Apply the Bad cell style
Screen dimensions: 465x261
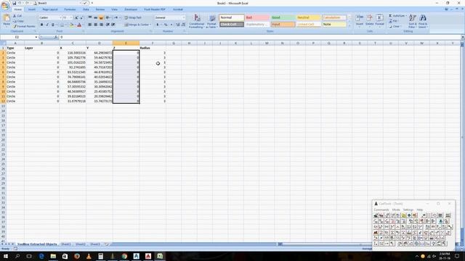(x=256, y=17)
